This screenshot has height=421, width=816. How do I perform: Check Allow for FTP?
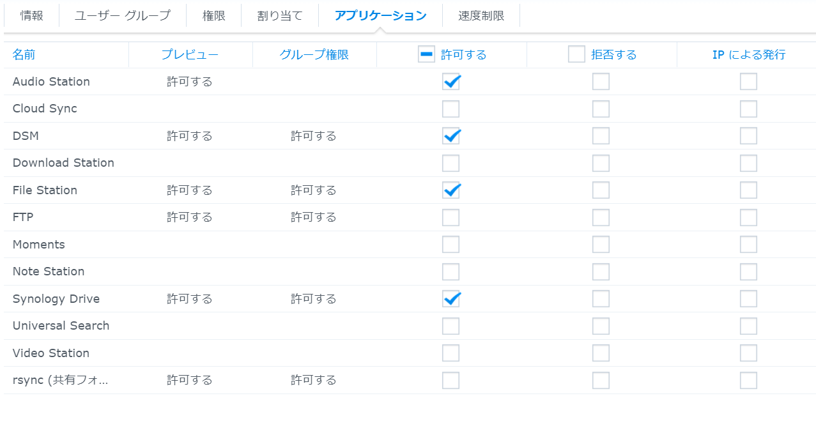click(x=450, y=217)
